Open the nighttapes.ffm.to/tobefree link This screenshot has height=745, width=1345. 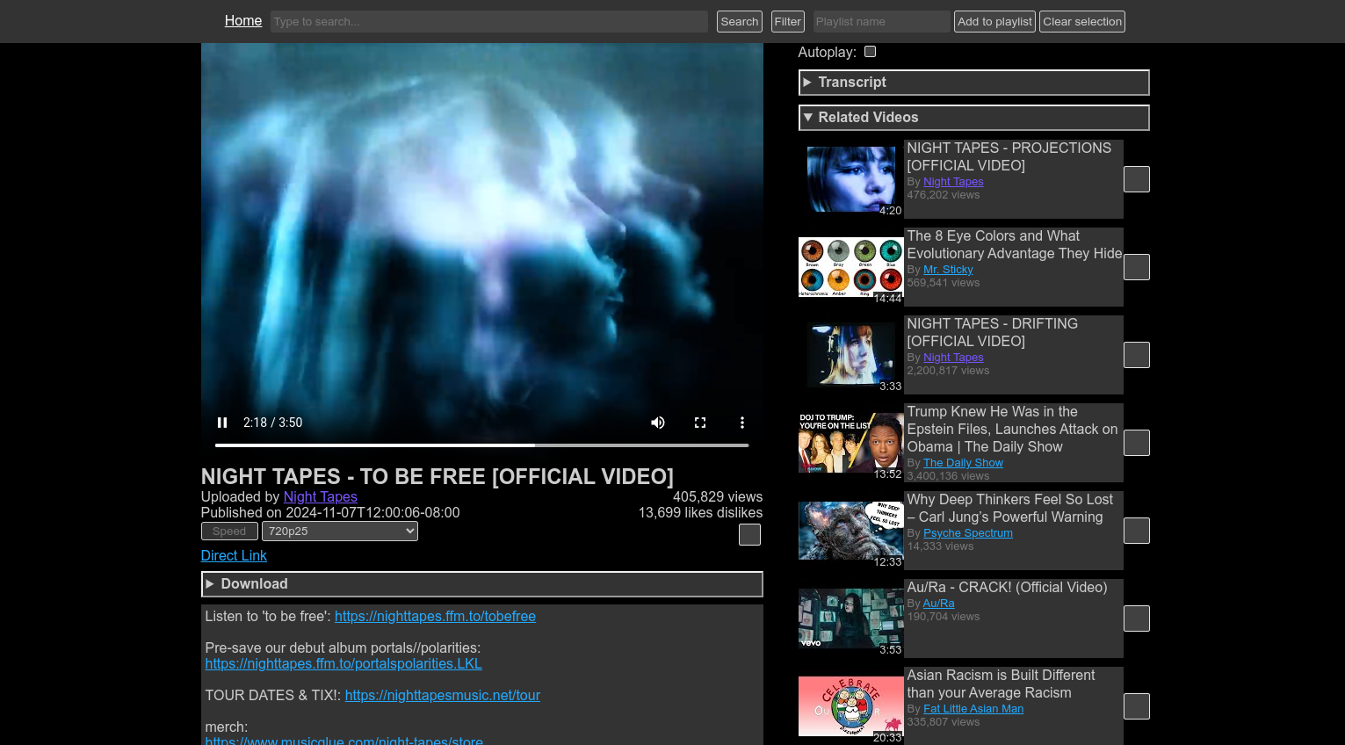click(435, 617)
